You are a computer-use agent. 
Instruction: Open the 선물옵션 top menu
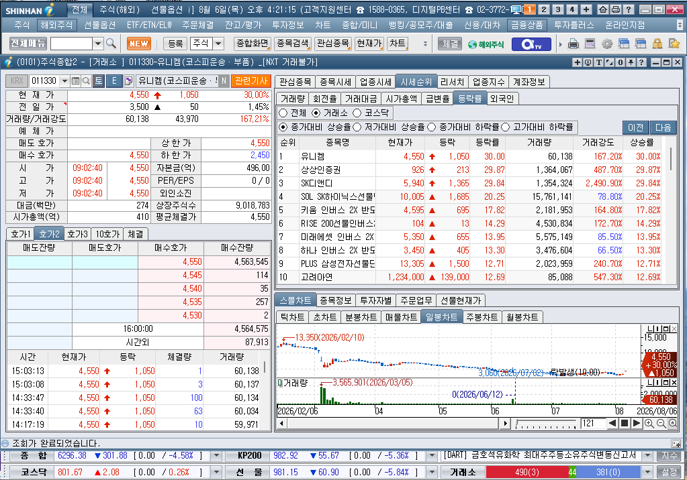coord(99,25)
